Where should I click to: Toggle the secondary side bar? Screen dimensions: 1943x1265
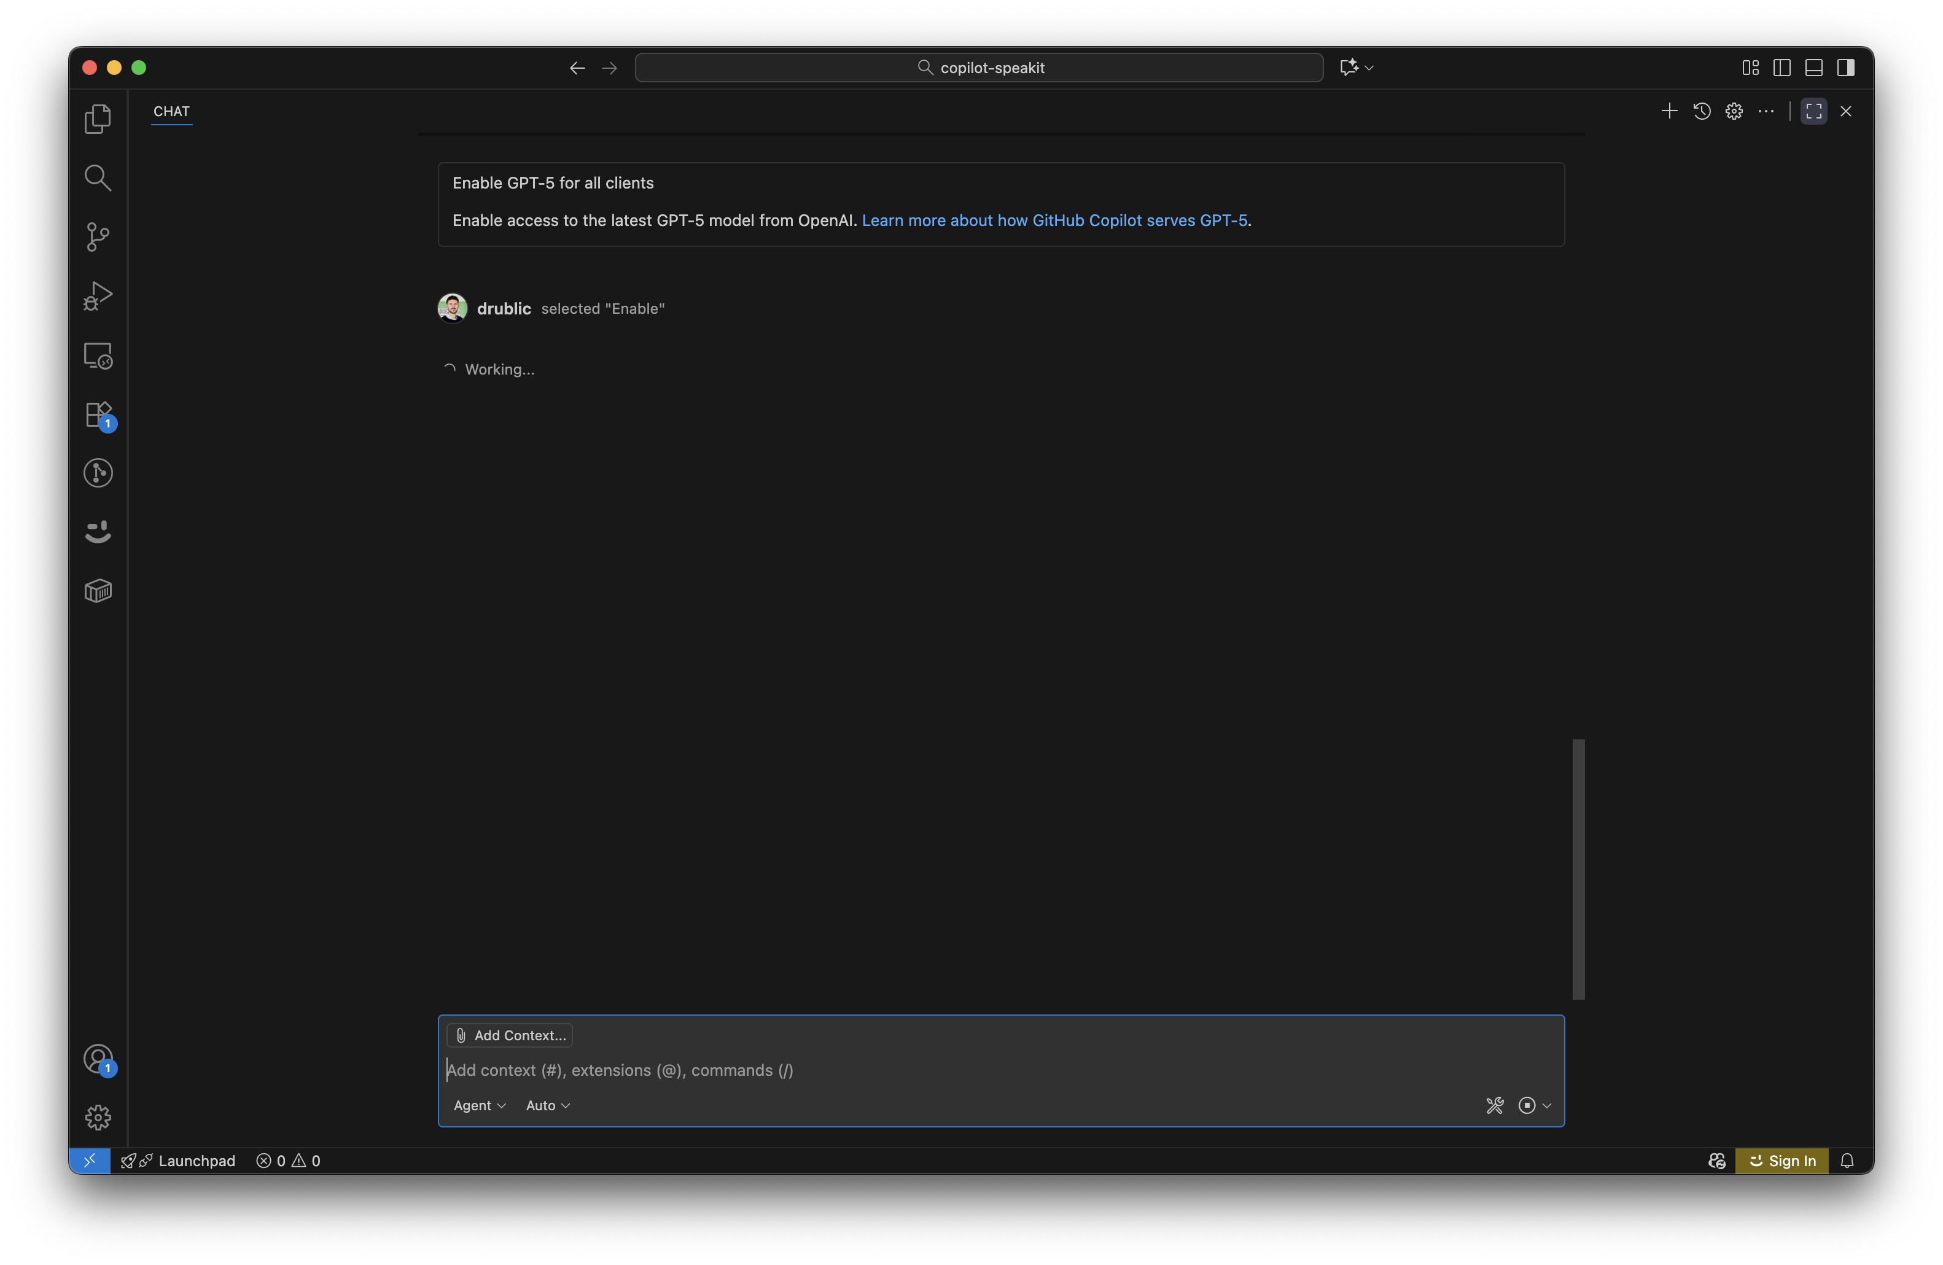[x=1846, y=68]
